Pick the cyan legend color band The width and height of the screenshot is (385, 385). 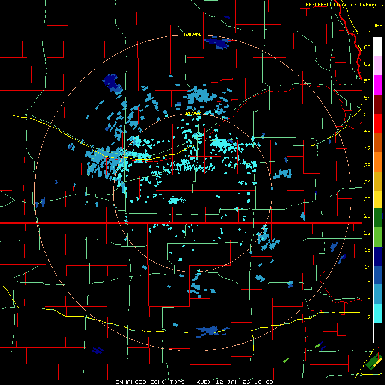378,314
